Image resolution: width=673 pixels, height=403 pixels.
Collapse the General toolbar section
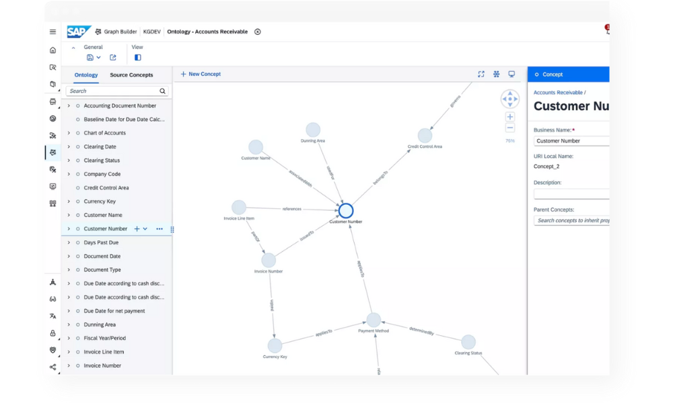[x=73, y=48]
